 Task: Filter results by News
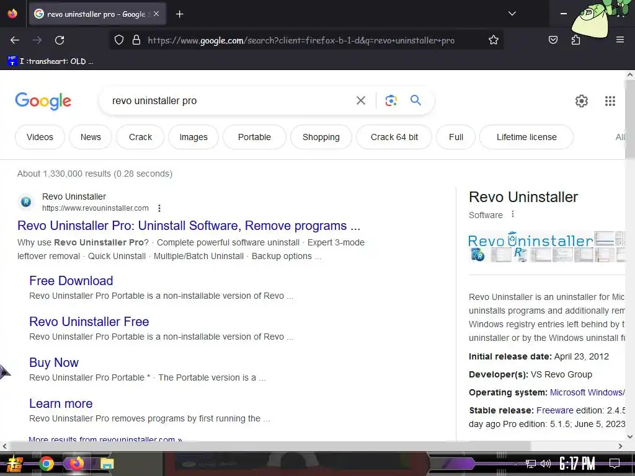pos(91,137)
